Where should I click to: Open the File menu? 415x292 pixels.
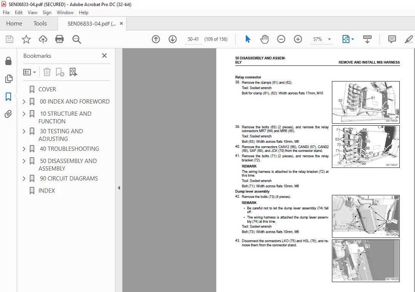(6, 13)
